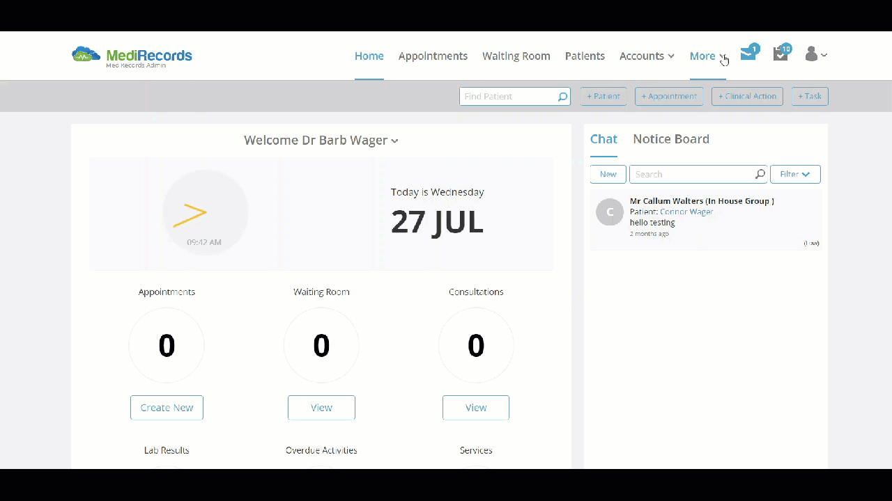Image resolution: width=892 pixels, height=501 pixels.
Task: Click the Appointments count circle
Action: 167,346
